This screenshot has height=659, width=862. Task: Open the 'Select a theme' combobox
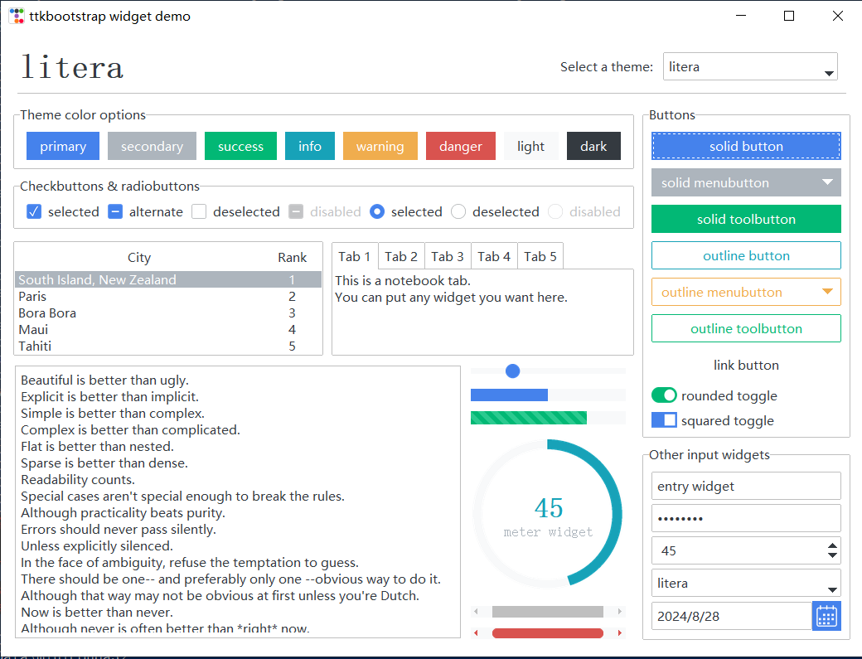750,66
